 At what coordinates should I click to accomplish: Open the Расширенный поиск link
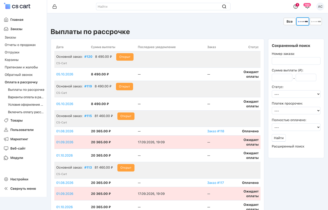(288, 147)
